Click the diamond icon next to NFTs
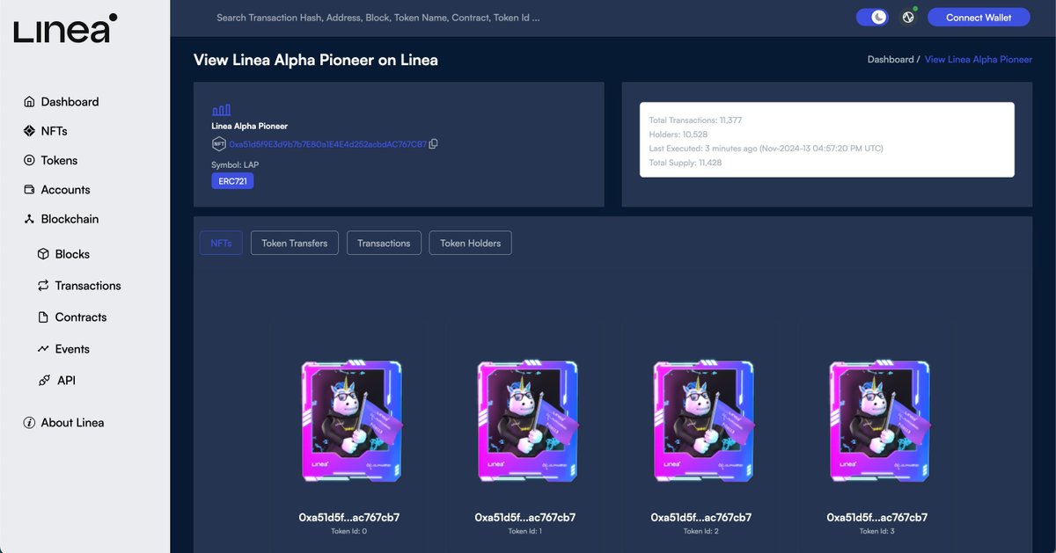This screenshot has height=553, width=1056. pyautogui.click(x=29, y=131)
